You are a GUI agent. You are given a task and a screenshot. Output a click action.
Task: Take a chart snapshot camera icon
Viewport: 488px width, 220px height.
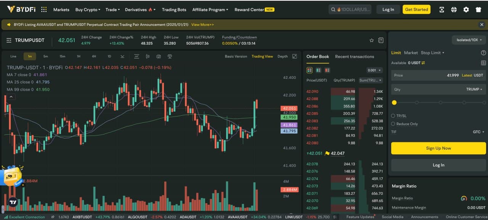pos(159,56)
